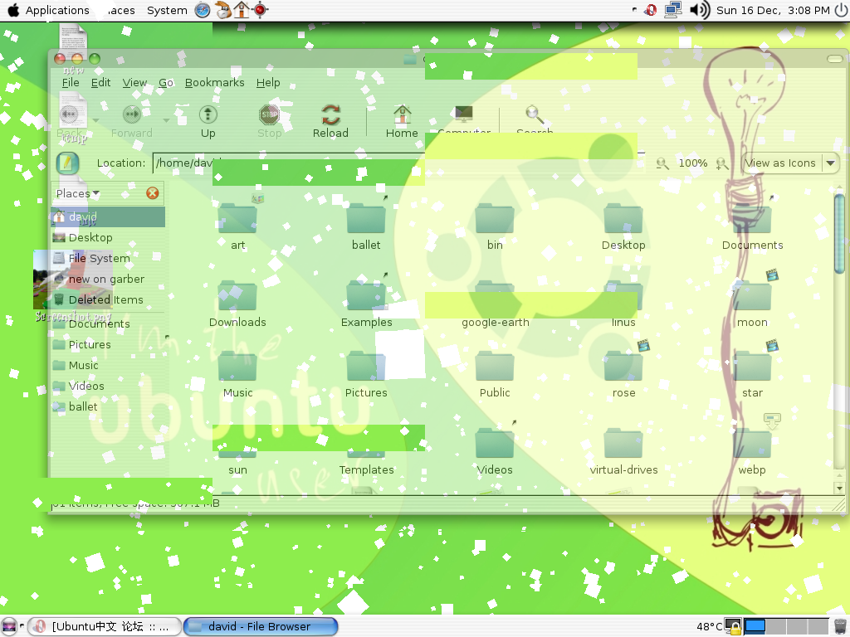
Task: Select the star folder
Action: click(x=752, y=375)
